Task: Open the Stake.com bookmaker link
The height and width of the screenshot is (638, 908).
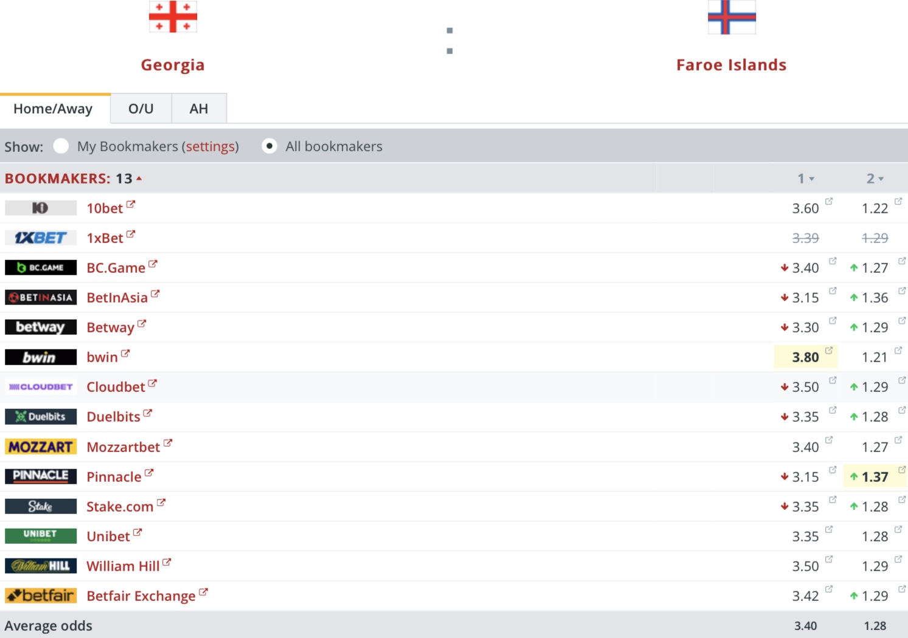Action: click(120, 507)
